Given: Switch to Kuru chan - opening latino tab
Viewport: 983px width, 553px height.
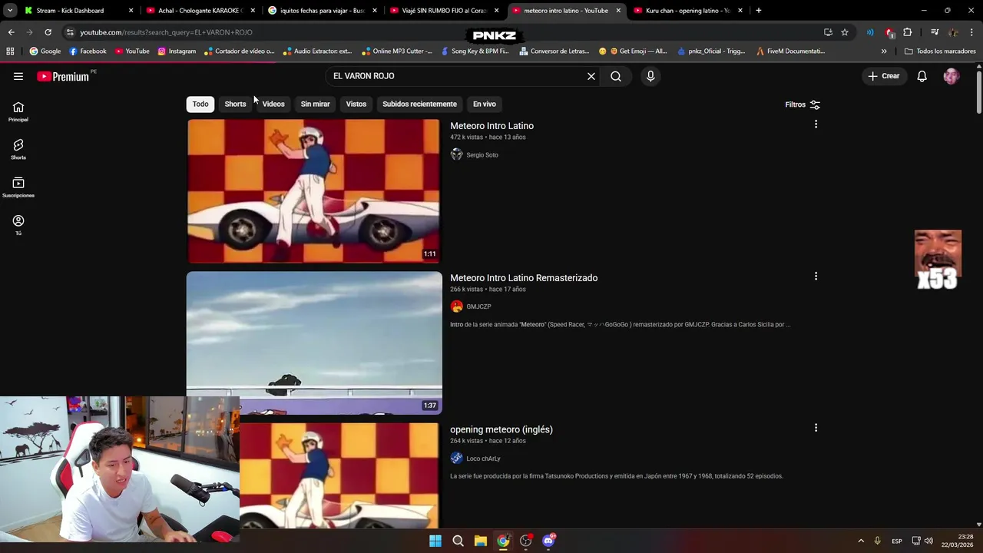Looking at the screenshot, I should [x=688, y=11].
